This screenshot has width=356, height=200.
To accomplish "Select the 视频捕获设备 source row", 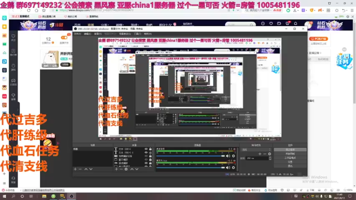I will 133,156.
